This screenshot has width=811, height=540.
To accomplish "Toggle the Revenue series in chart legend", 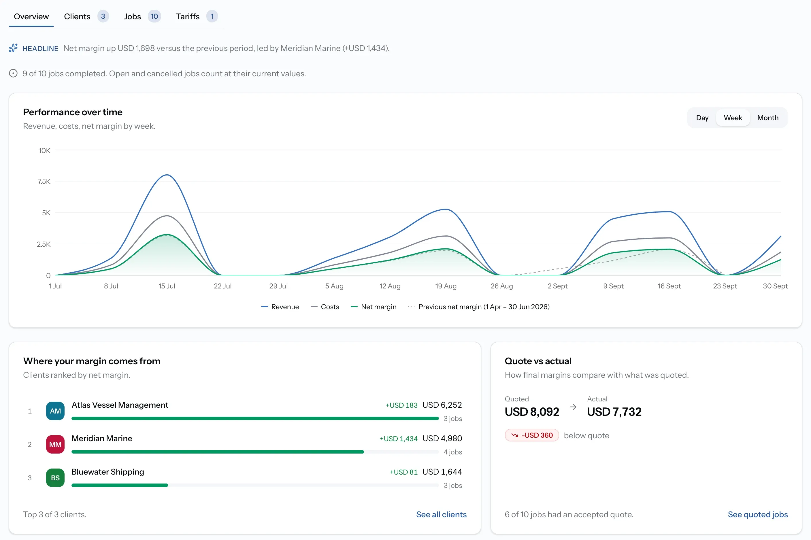I will pos(280,307).
